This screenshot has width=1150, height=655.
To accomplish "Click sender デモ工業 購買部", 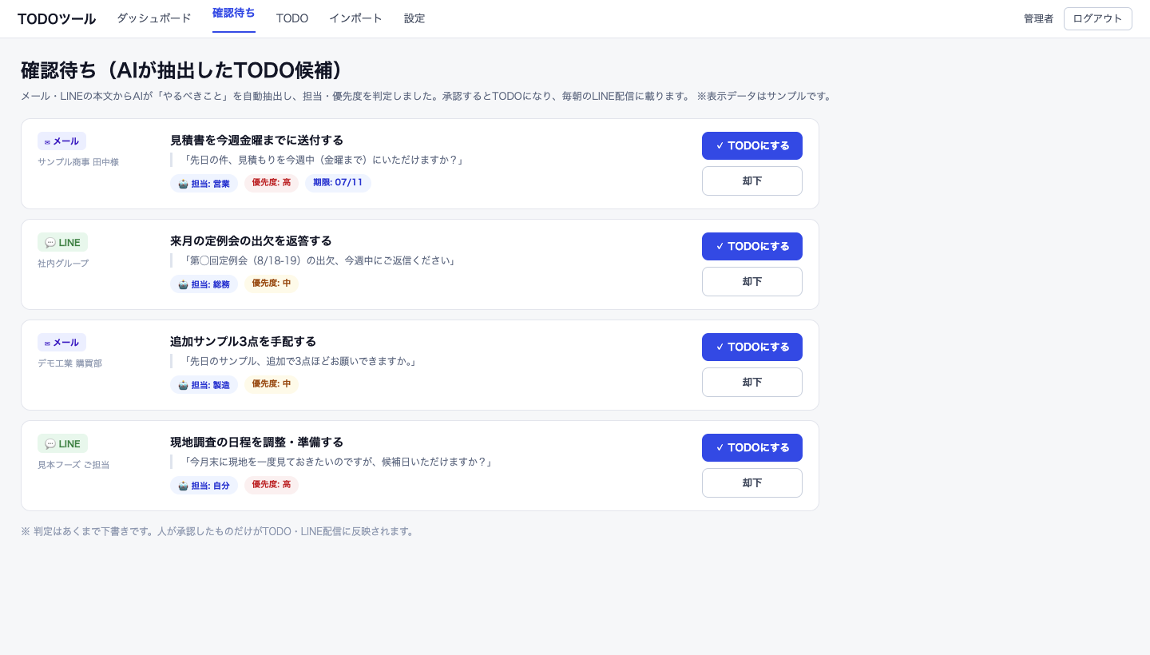I will pyautogui.click(x=69, y=363).
